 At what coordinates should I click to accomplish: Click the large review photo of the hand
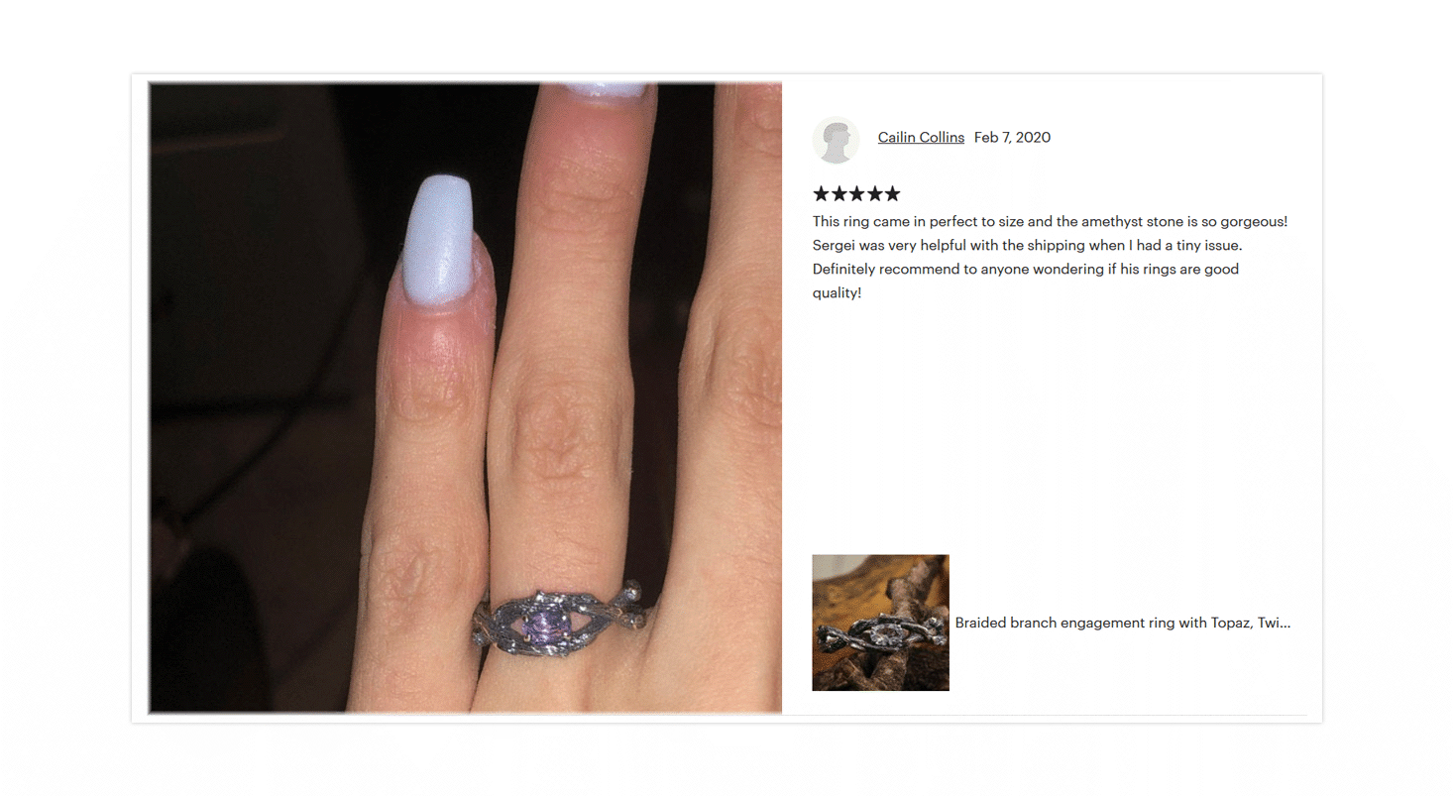point(465,398)
